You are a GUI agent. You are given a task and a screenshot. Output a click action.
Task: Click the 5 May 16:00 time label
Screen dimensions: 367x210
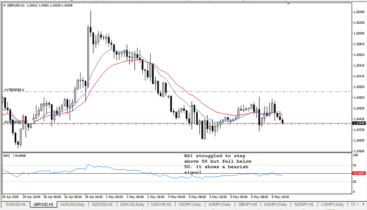click(280, 197)
